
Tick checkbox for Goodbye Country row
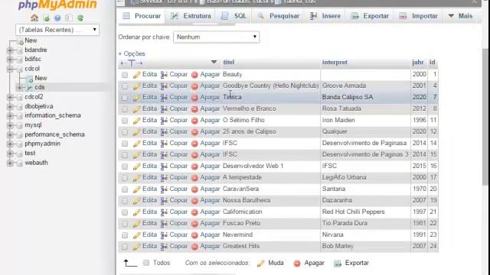[125, 86]
